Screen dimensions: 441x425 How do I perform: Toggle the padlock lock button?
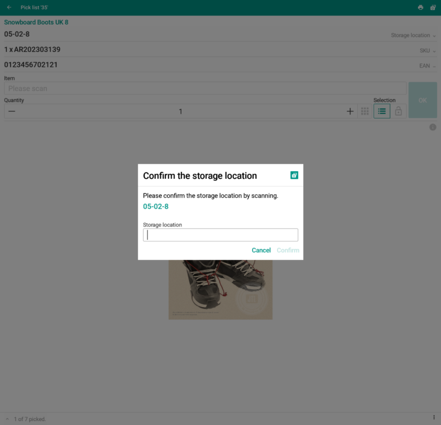pyautogui.click(x=398, y=111)
